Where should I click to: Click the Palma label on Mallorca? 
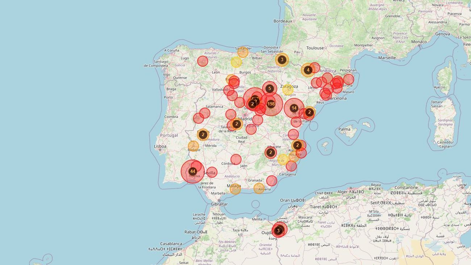pyautogui.click(x=344, y=129)
